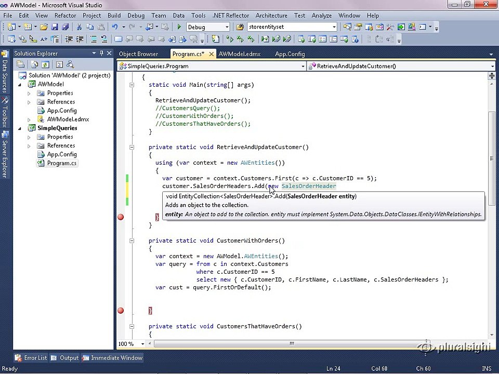Expand AWModel.edmx tree node arrow
Screen dimensions: 499x374
[29, 119]
